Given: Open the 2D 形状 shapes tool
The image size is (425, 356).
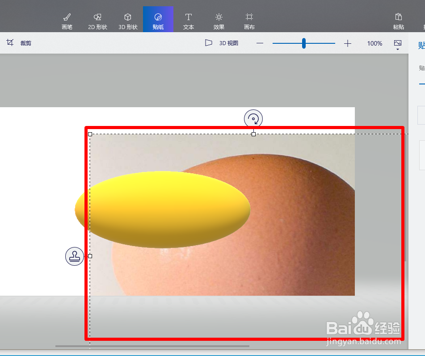Looking at the screenshot, I should tap(97, 21).
